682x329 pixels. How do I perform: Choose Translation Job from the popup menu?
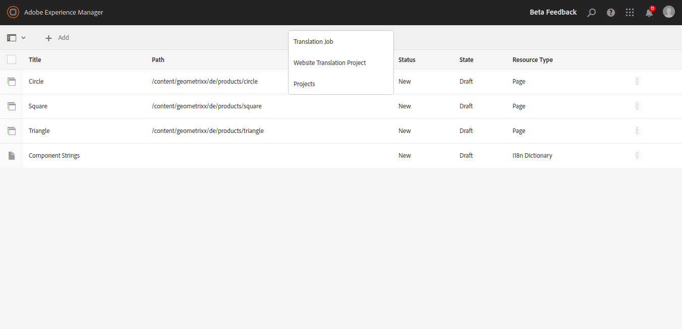point(313,42)
